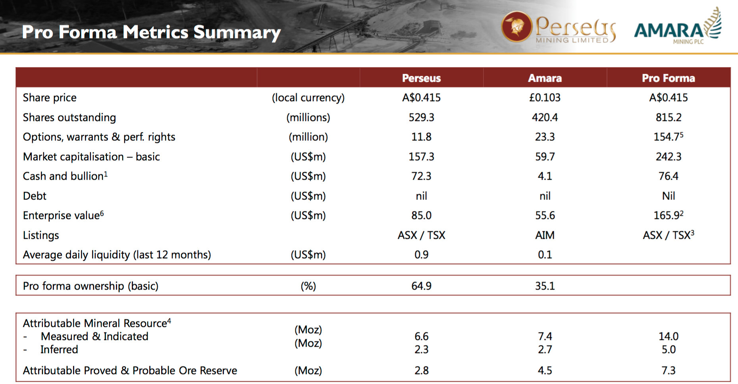Click Amara share price £0.103
This screenshot has height=384, width=738.
point(545,98)
